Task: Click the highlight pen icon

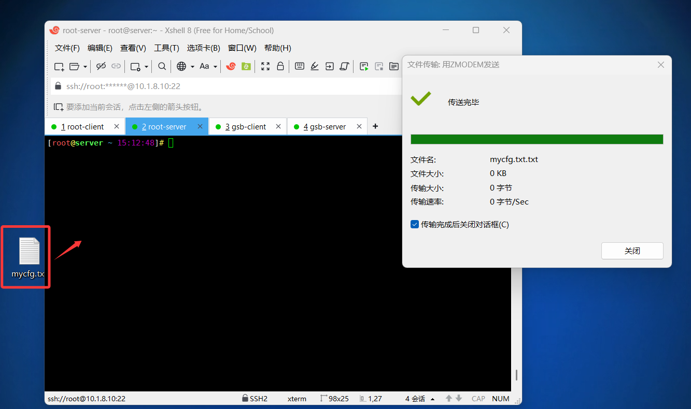Action: (315, 66)
